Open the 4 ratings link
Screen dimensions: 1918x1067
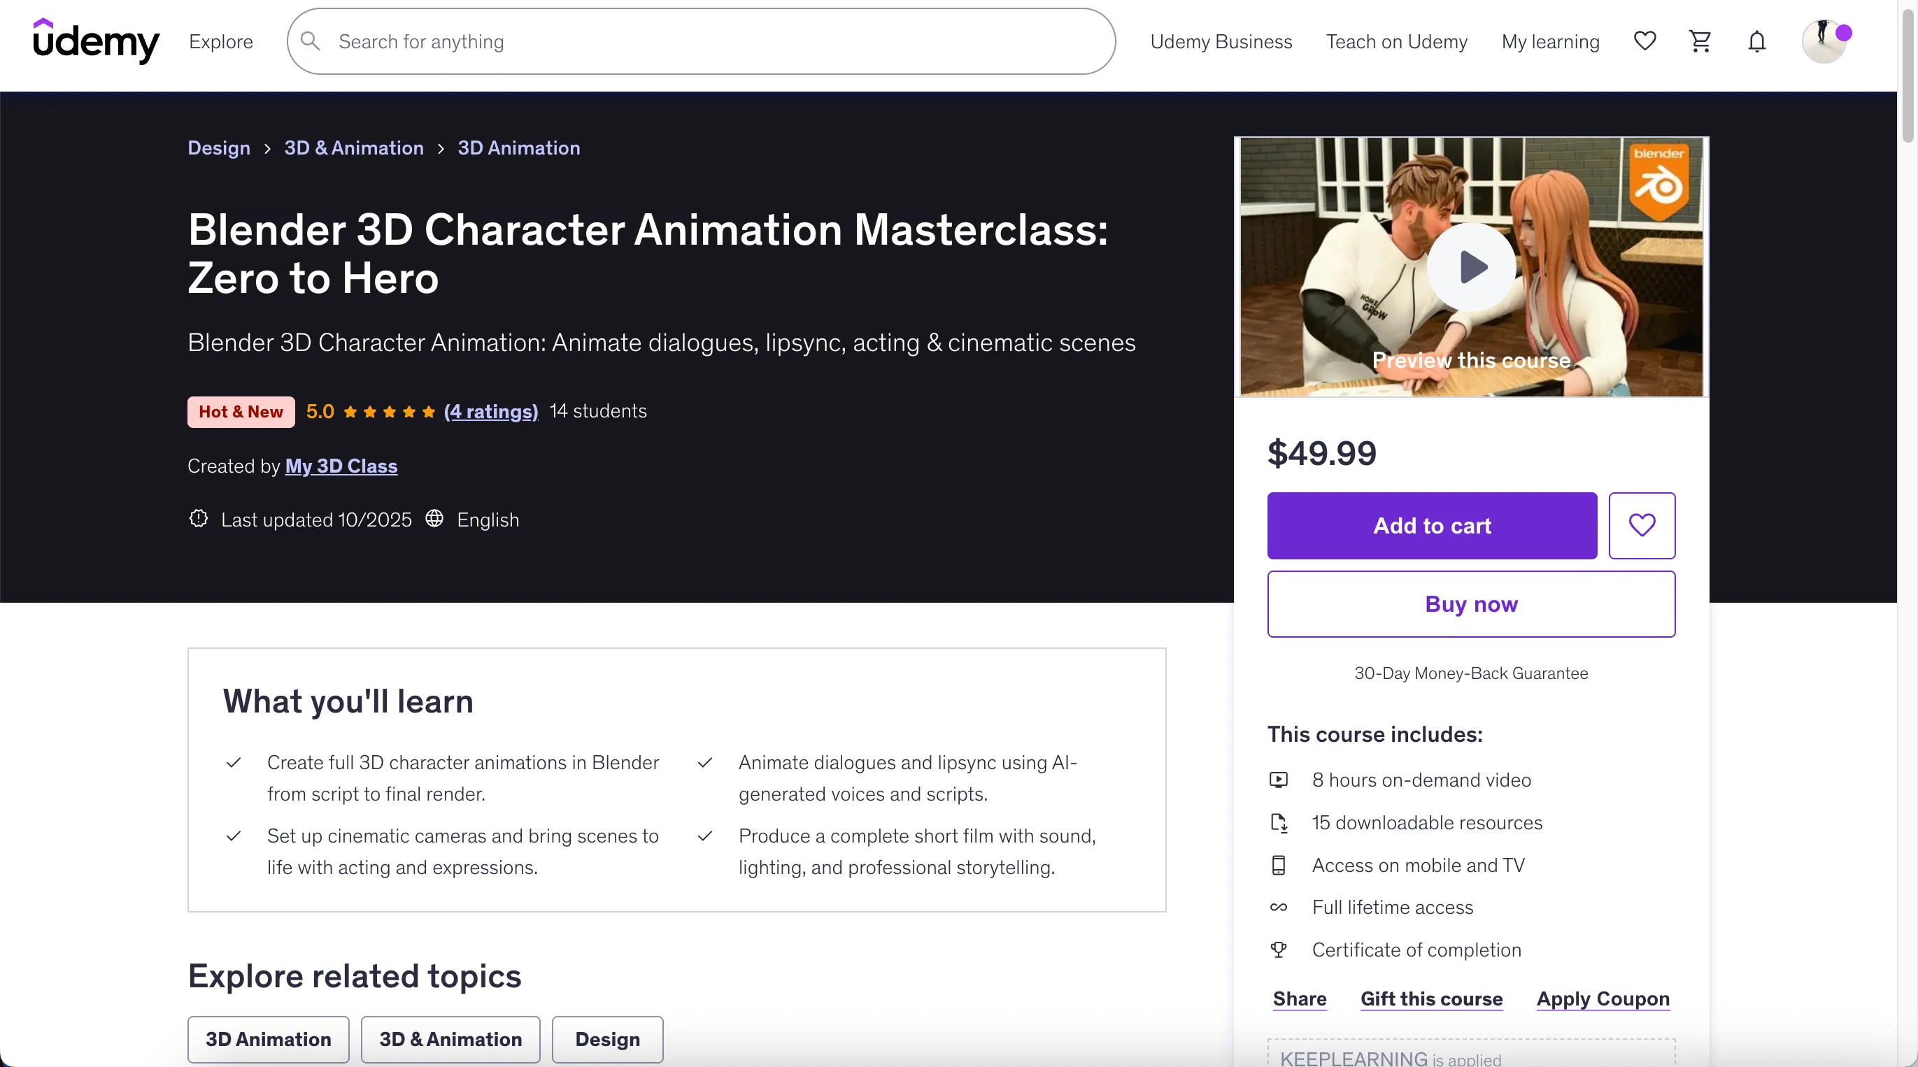(x=490, y=411)
